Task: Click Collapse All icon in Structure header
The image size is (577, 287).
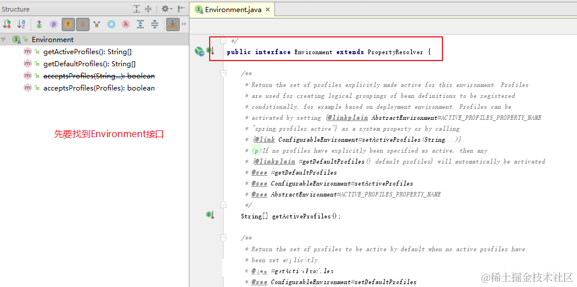Action: click(148, 9)
